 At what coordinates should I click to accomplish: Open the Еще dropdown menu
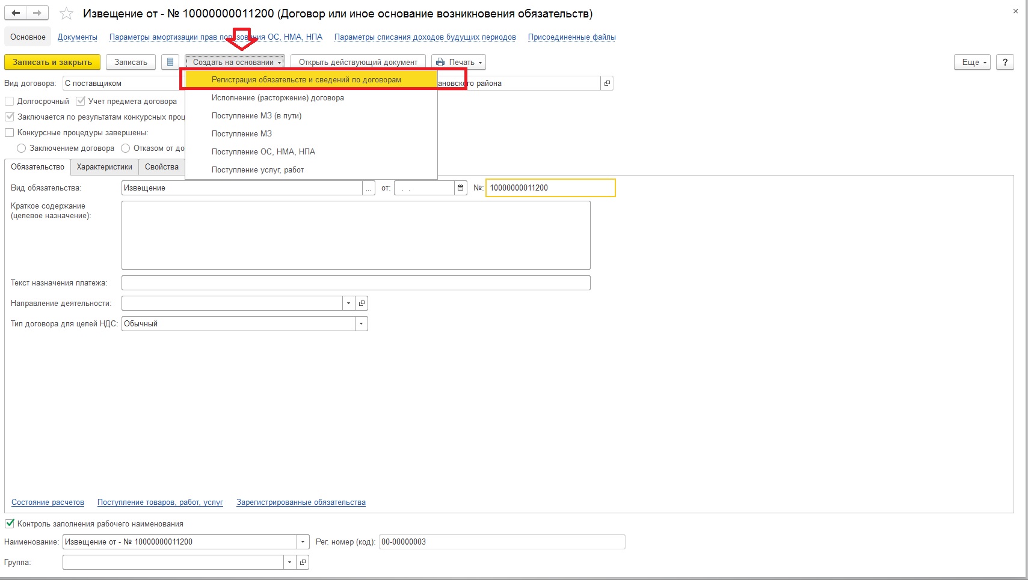(972, 62)
